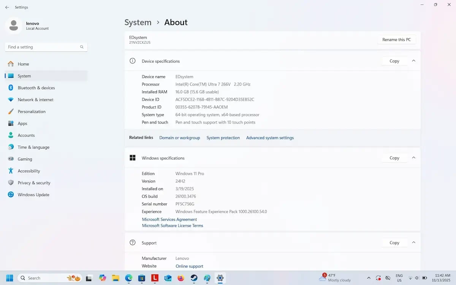Copy the Device specifications
The width and height of the screenshot is (456, 285).
(x=394, y=61)
